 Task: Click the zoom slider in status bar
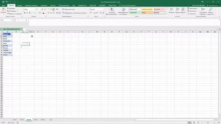pos(208,123)
